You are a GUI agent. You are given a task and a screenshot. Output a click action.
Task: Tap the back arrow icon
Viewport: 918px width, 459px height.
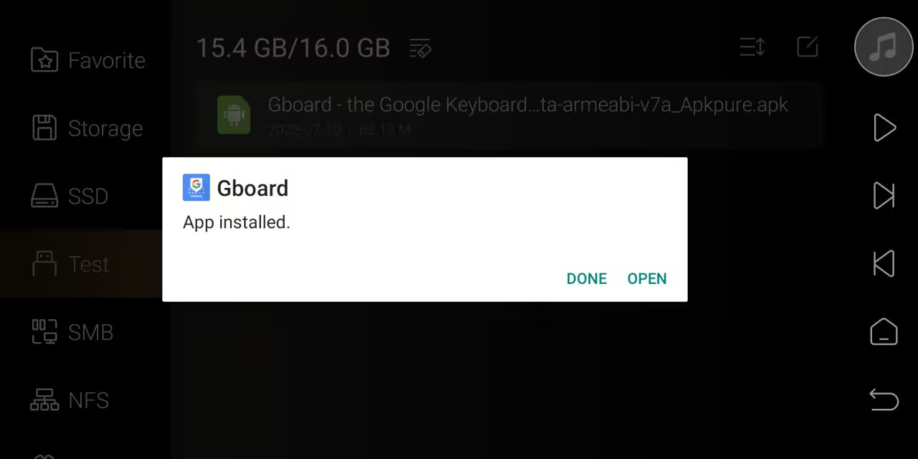point(884,399)
